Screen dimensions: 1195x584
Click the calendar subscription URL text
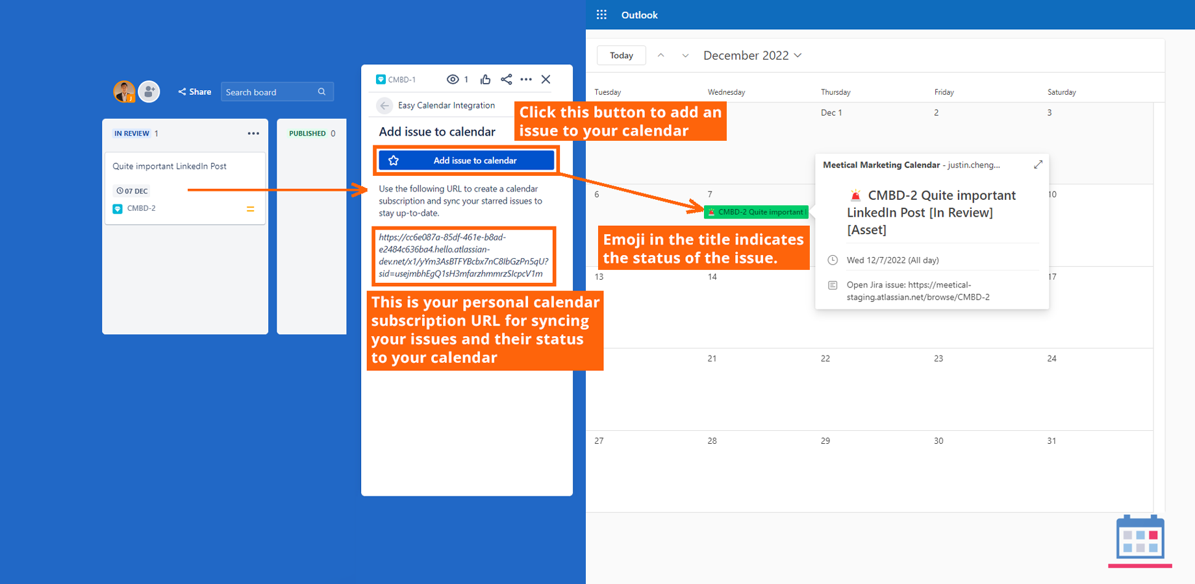[x=463, y=255]
